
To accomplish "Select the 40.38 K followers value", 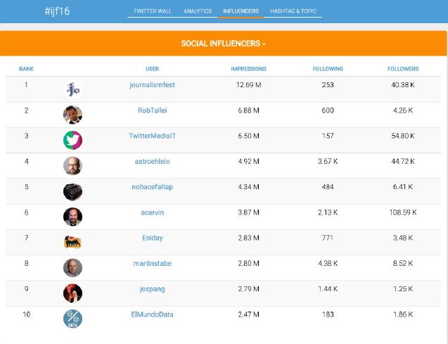I will click(403, 85).
